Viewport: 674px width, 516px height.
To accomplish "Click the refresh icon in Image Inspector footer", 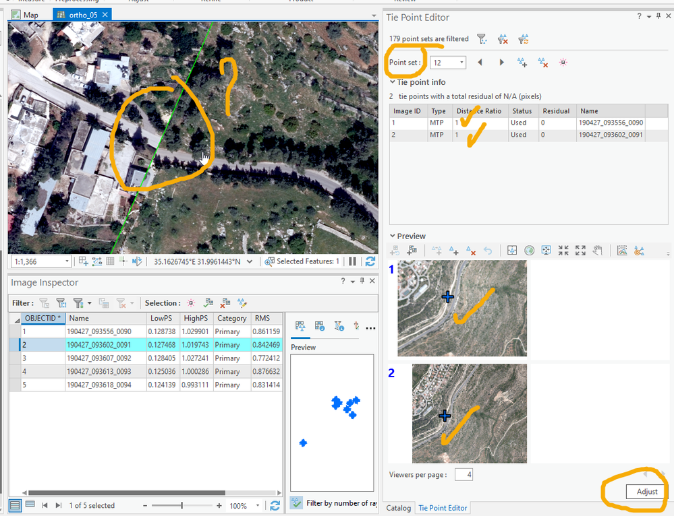I will coord(275,505).
